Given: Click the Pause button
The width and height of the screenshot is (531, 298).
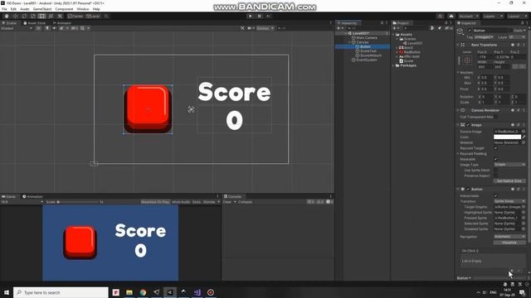Looking at the screenshot, I should [260, 17].
